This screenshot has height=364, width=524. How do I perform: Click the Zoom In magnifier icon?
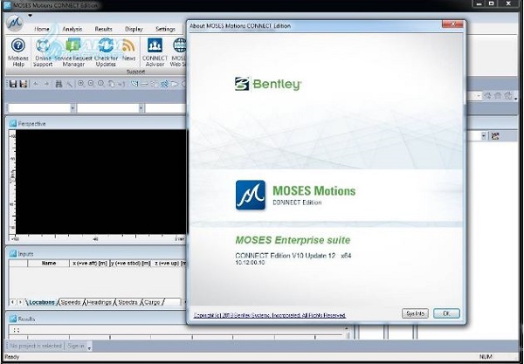81,84
